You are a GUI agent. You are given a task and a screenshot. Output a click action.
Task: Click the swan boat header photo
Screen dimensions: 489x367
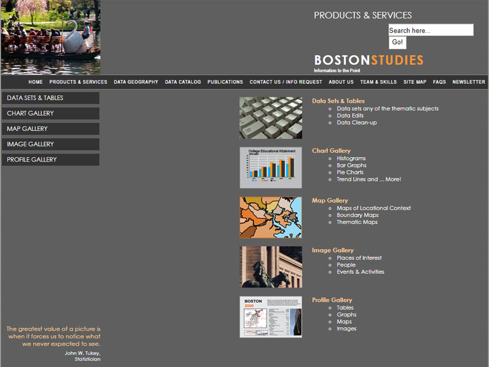pos(51,37)
